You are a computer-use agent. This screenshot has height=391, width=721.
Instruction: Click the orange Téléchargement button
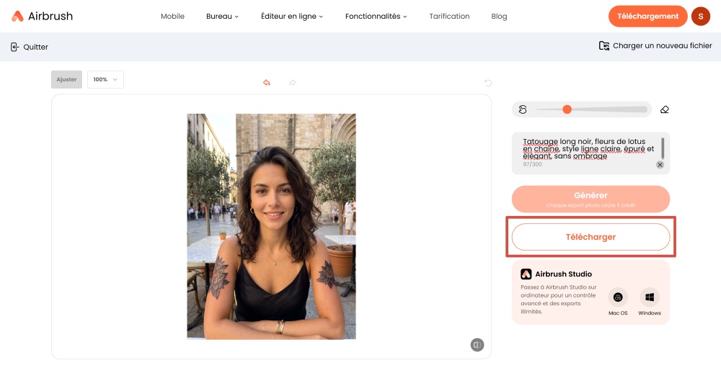coord(647,16)
